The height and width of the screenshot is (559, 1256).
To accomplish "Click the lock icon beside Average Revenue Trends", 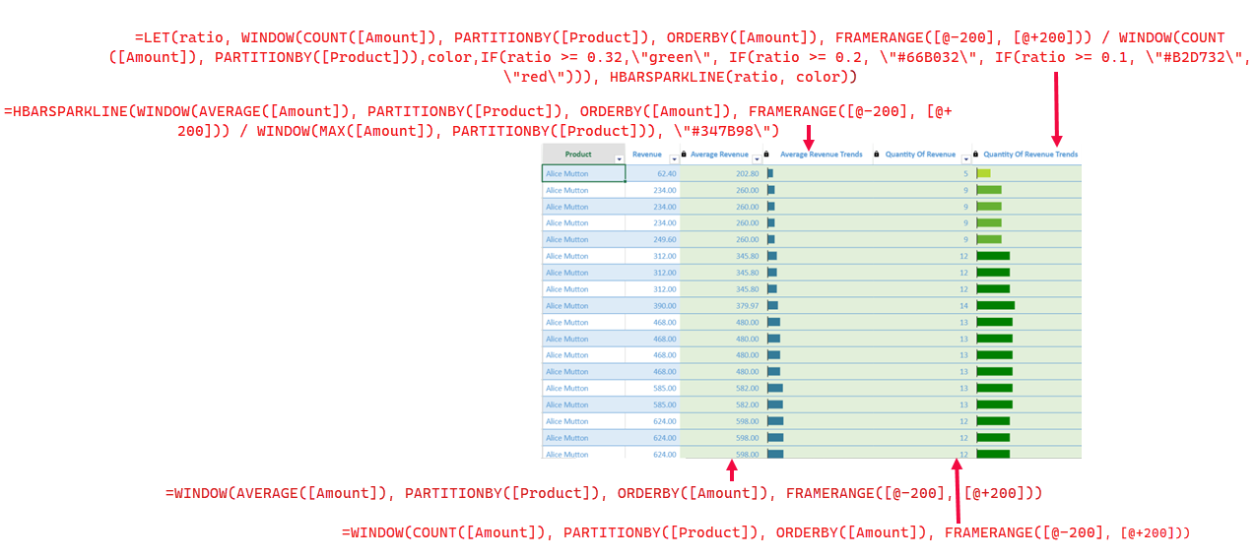I will coord(766,155).
